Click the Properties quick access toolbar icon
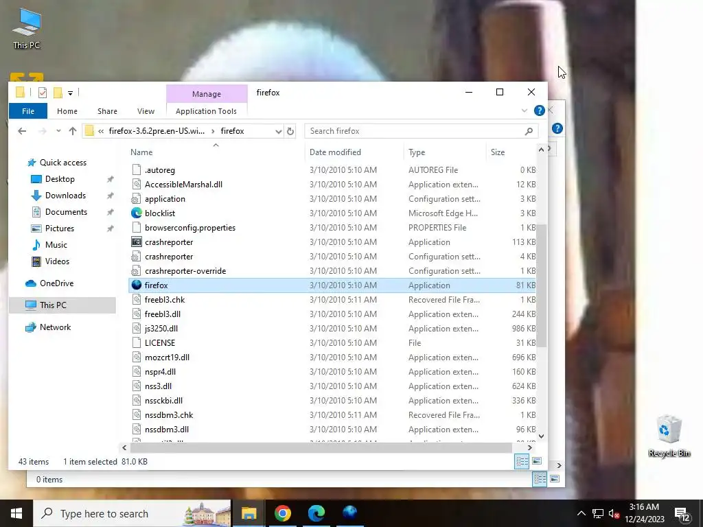Image resolution: width=703 pixels, height=527 pixels. coord(43,93)
